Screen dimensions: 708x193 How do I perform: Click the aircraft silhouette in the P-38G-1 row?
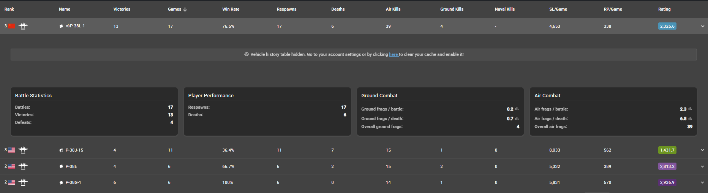23,182
